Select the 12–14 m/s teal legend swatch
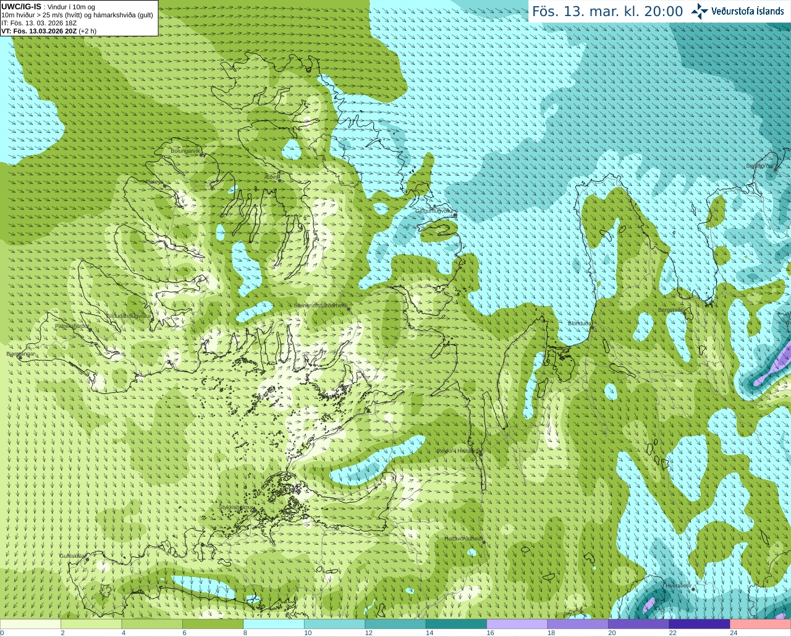 click(x=395, y=624)
